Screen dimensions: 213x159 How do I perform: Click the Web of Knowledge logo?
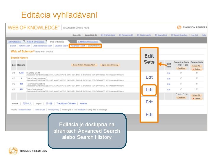[x=34, y=28]
